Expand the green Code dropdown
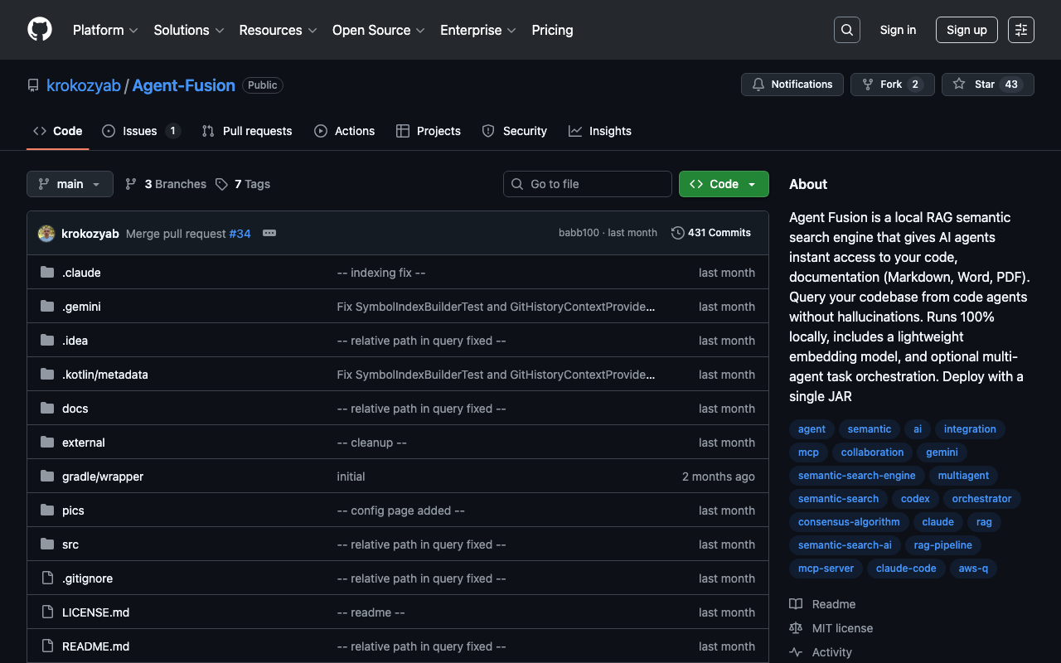The width and height of the screenshot is (1061, 663). 724,184
